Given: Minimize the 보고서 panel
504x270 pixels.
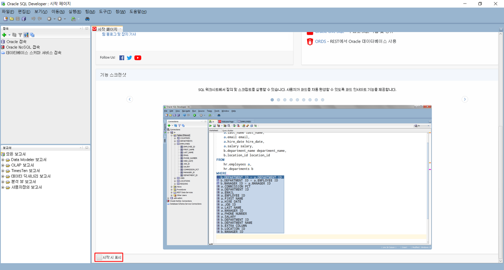Looking at the screenshot, I should (x=87, y=148).
